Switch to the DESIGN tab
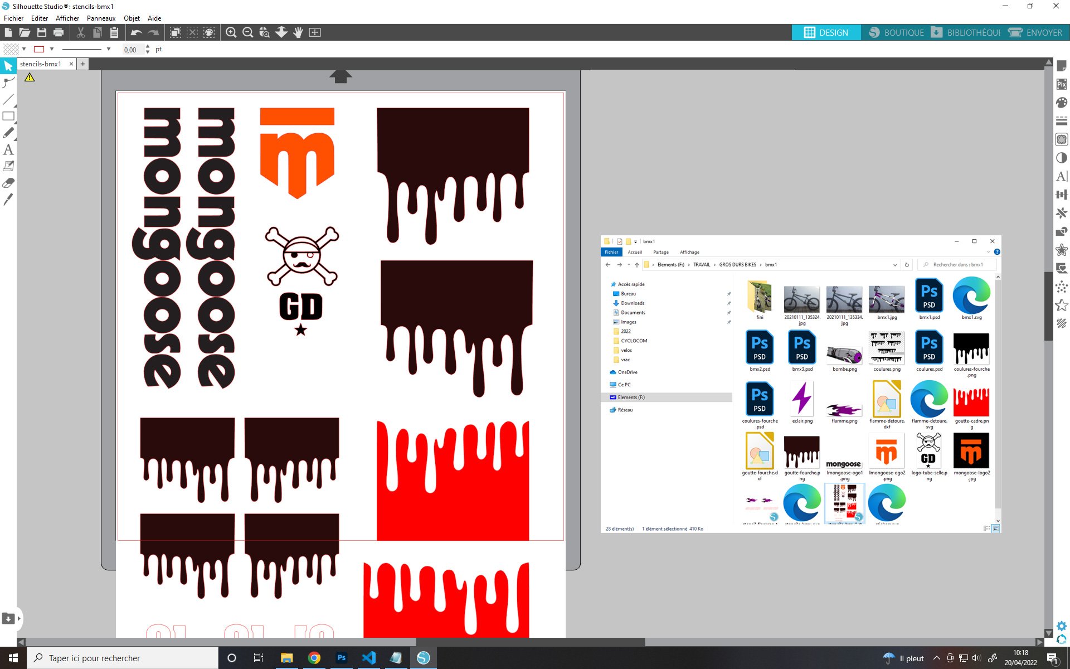Viewport: 1070px width, 669px height. tap(826, 32)
